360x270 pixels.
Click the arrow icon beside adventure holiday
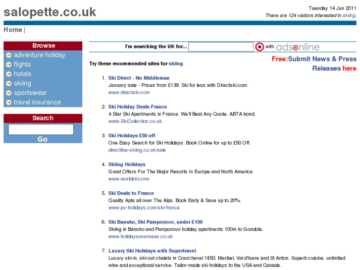[x=9, y=55]
